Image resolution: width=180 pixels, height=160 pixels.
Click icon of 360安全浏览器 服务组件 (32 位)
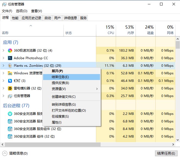tap(10, 129)
